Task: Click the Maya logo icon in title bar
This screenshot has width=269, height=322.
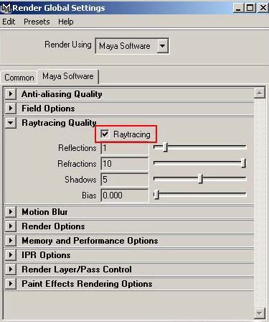Action: coord(6,8)
